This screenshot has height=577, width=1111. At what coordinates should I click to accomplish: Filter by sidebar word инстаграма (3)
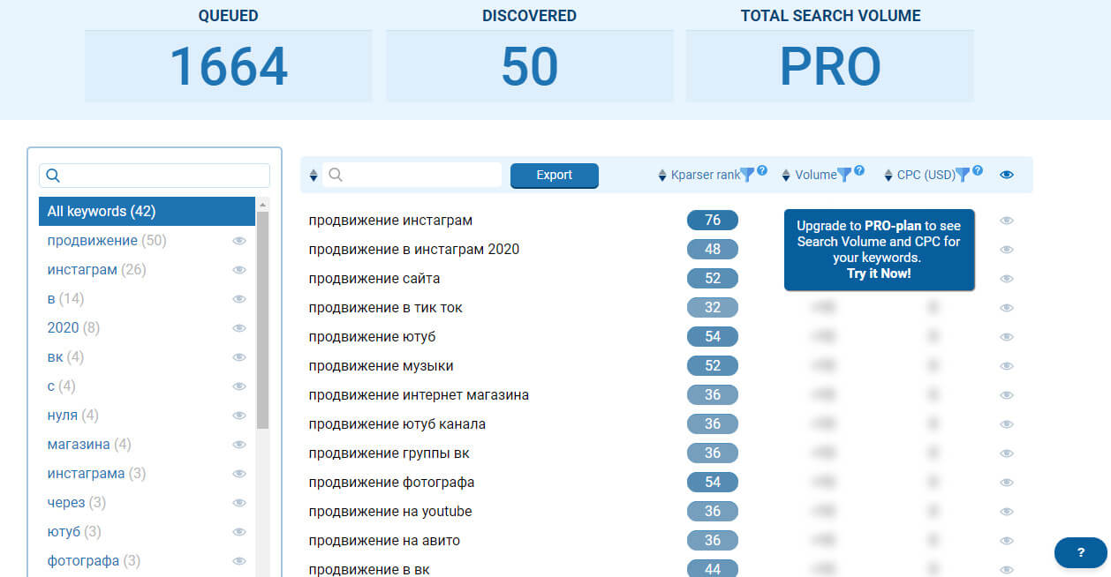(96, 474)
